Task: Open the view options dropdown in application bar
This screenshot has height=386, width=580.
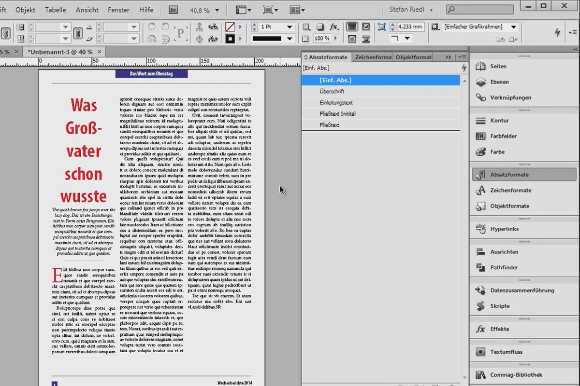Action: click(x=243, y=10)
